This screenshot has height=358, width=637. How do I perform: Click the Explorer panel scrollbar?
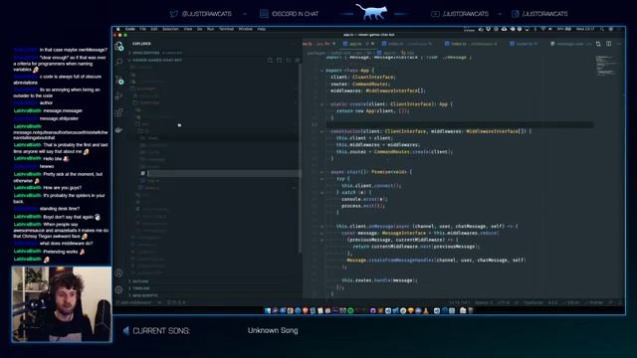[300, 158]
